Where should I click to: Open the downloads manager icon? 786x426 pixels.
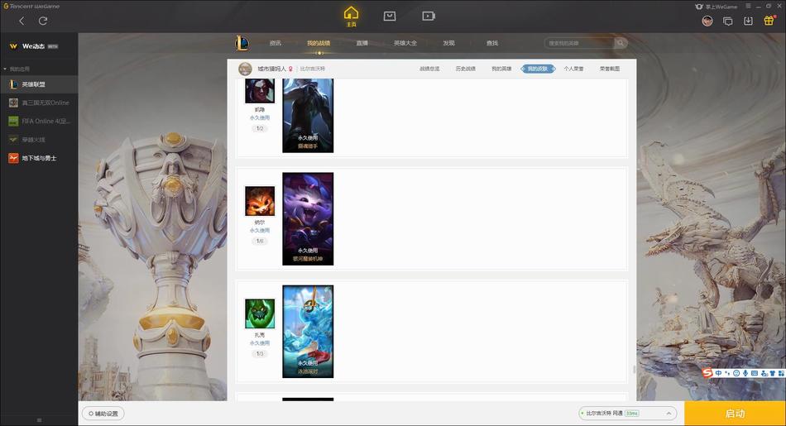[748, 21]
